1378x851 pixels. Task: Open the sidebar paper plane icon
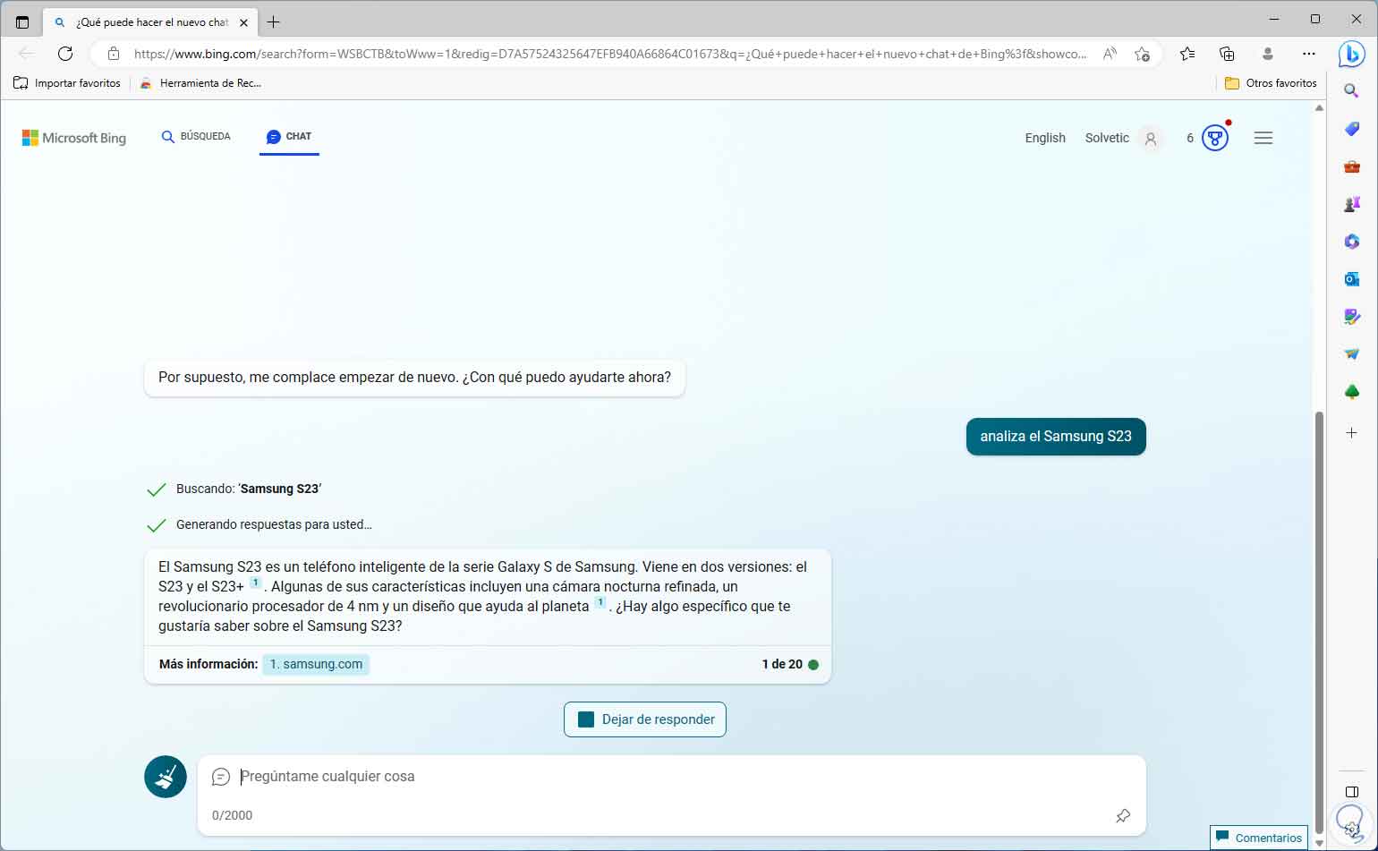pyautogui.click(x=1351, y=354)
